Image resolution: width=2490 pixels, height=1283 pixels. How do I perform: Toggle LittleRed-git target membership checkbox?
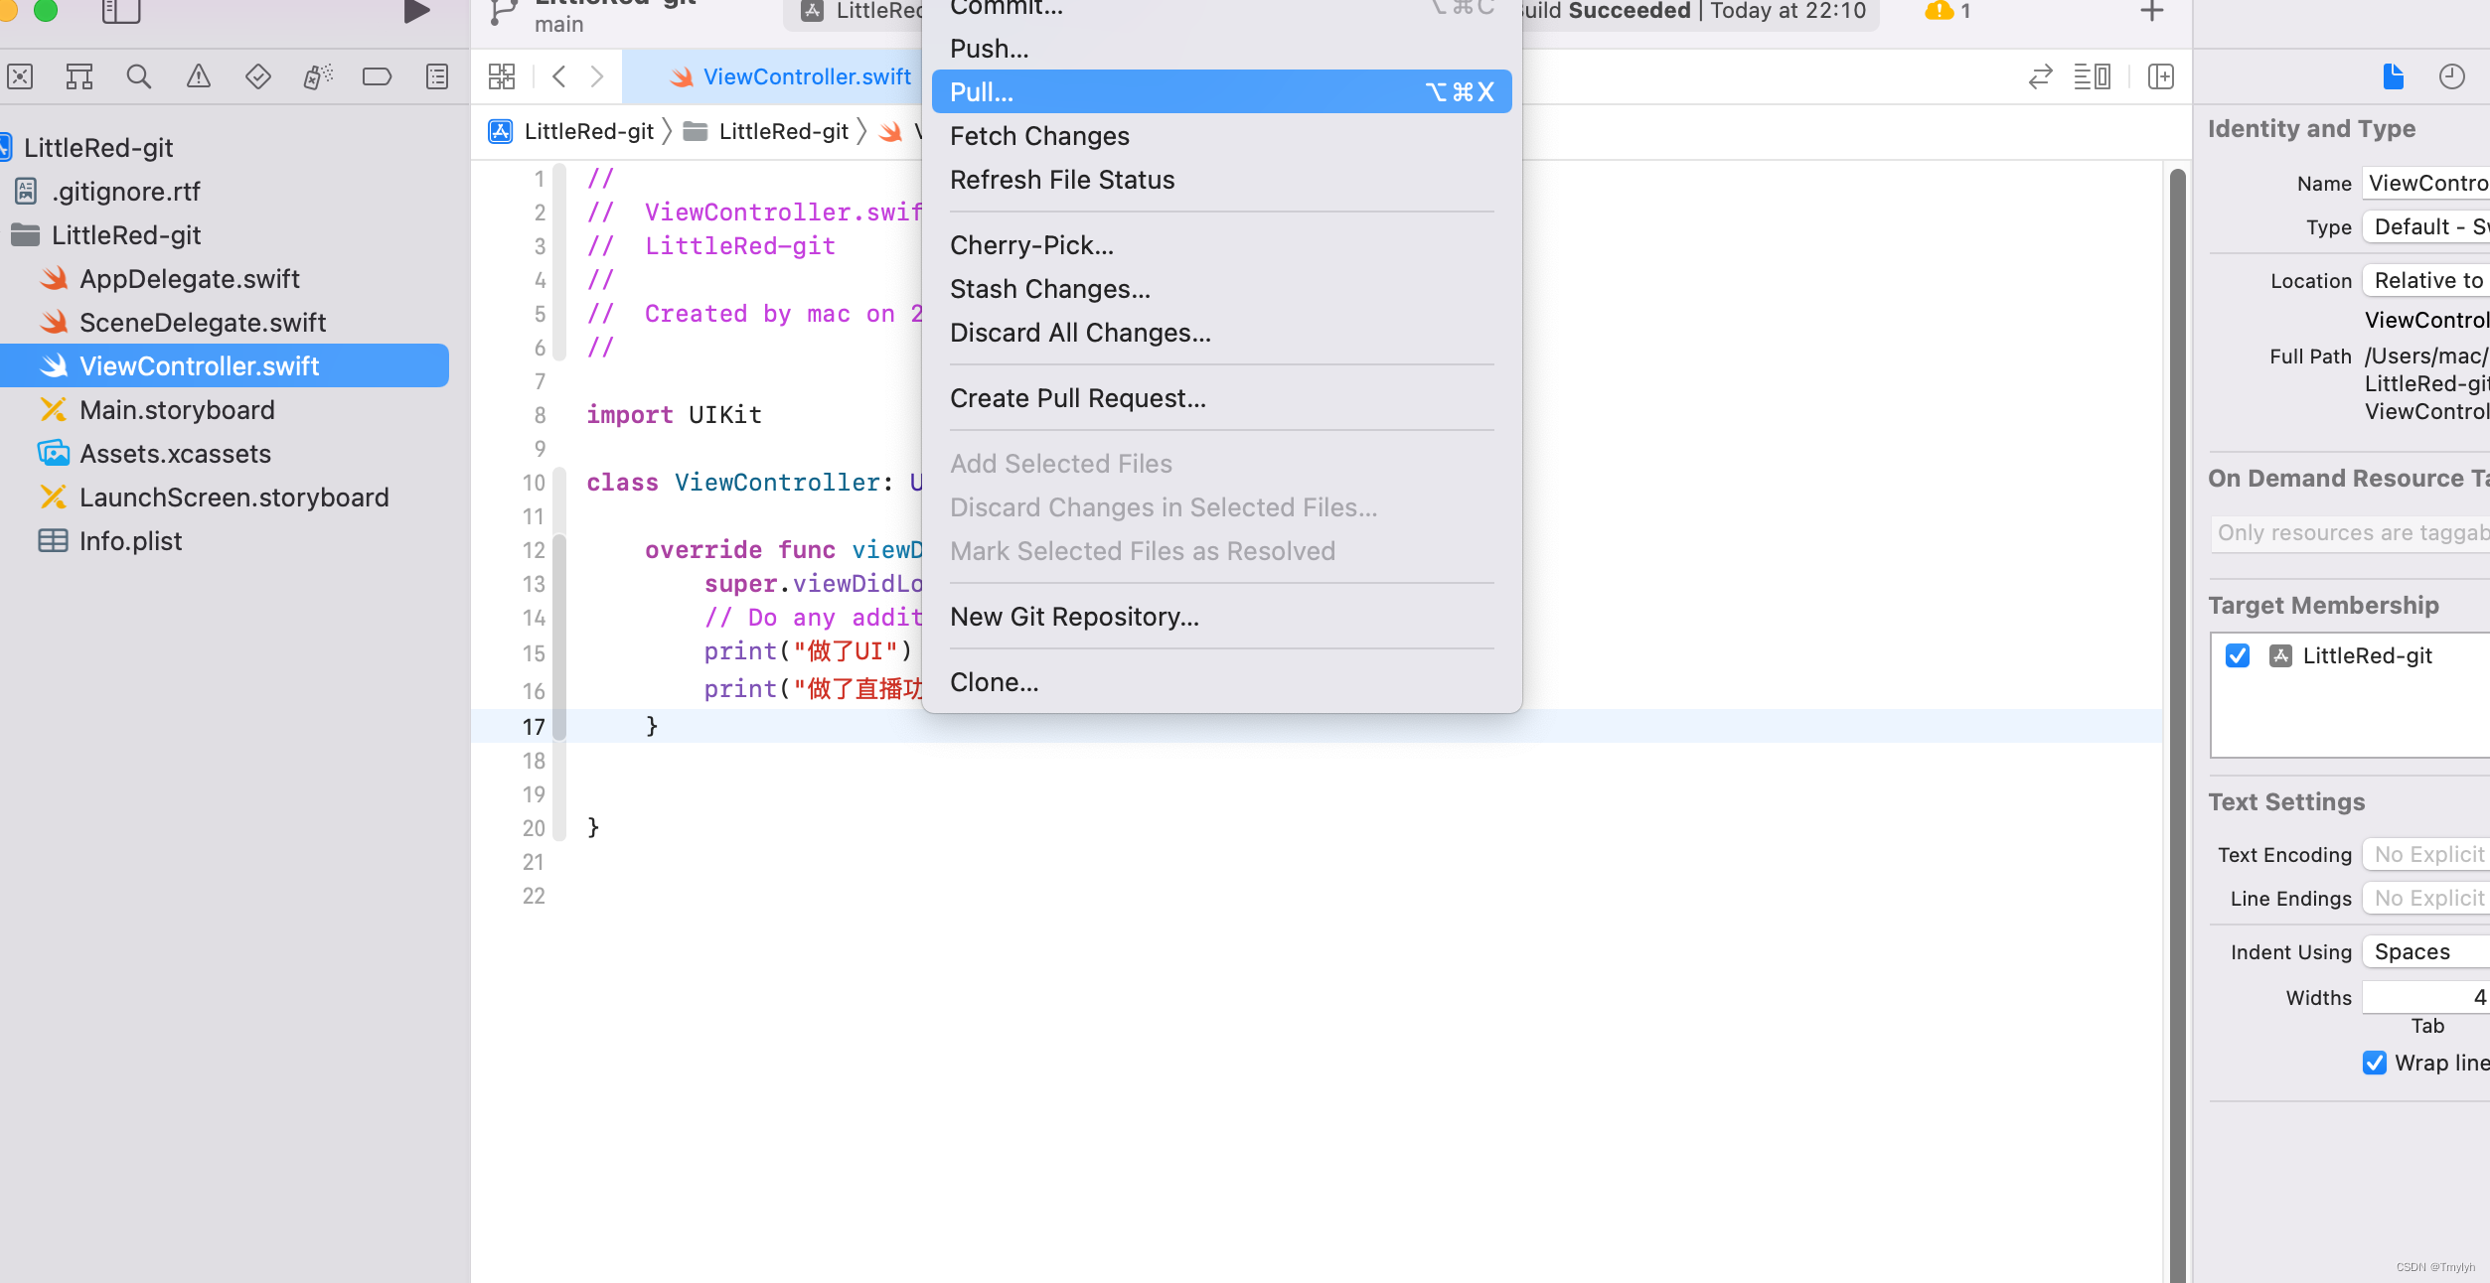pos(2238,655)
